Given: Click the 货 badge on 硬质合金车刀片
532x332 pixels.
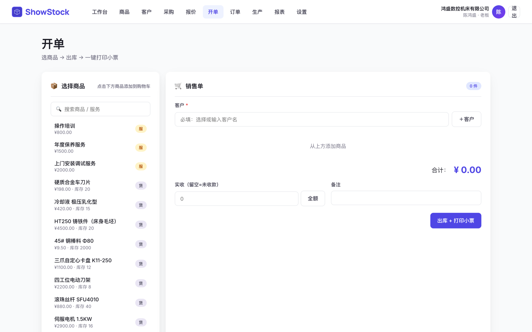Looking at the screenshot, I should coord(141,186).
